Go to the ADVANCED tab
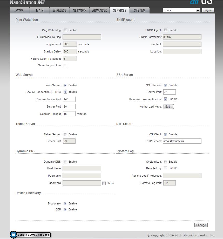Screen dimensions: 223x239 [x=100, y=10]
